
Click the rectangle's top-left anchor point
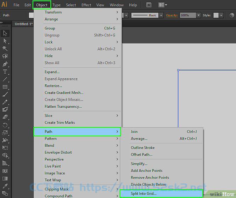click(178, 70)
